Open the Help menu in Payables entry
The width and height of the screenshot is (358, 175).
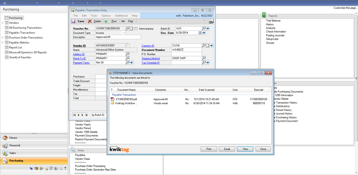coord(134,16)
